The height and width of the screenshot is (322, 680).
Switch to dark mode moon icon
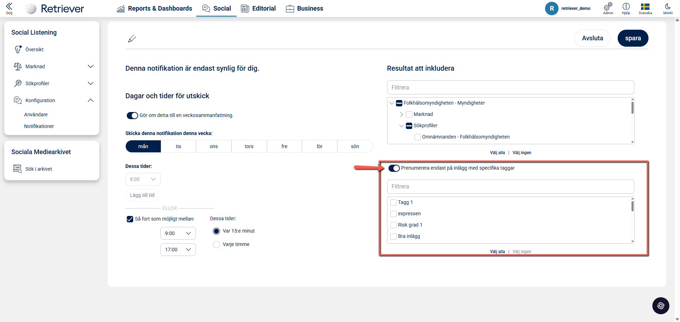coord(668,7)
